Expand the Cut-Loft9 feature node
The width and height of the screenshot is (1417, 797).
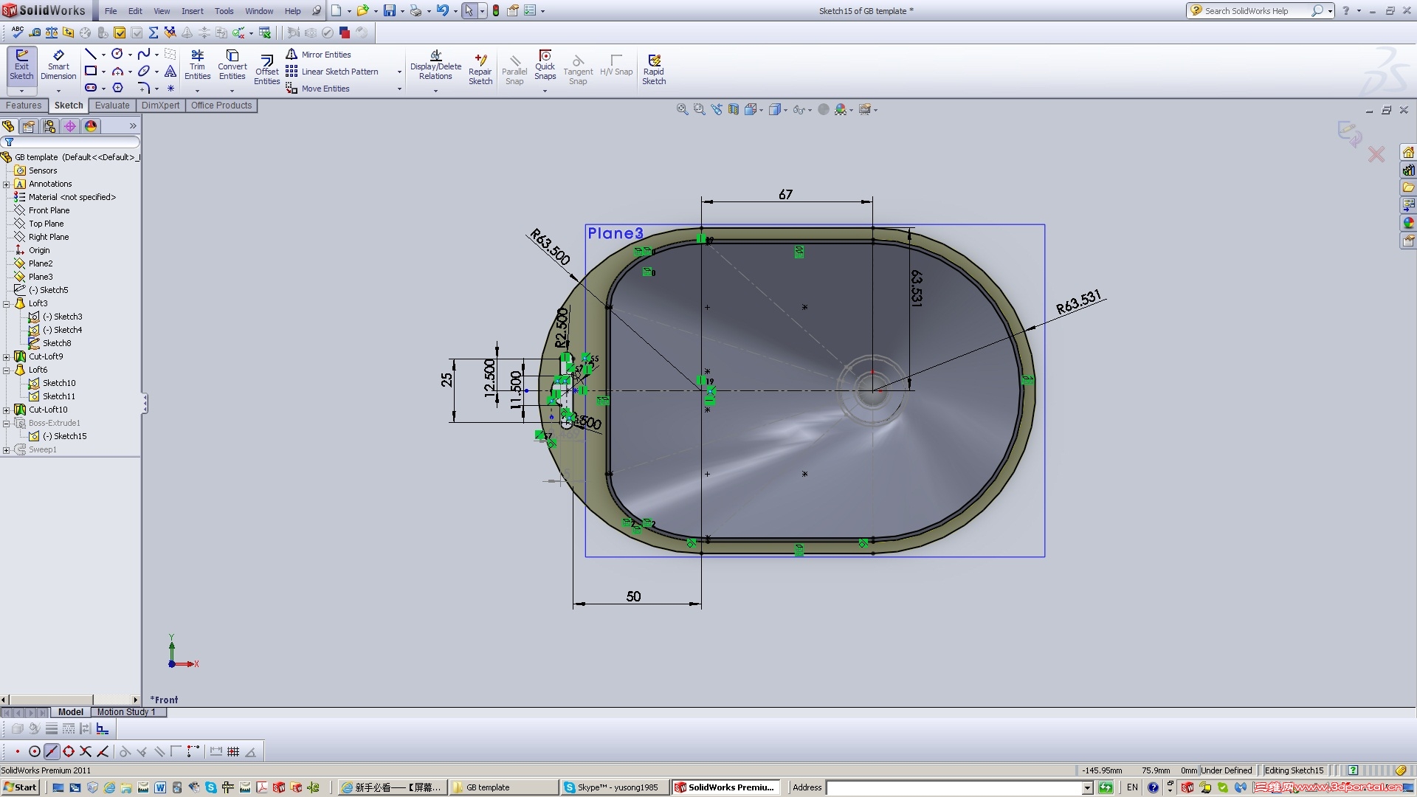coord(7,356)
